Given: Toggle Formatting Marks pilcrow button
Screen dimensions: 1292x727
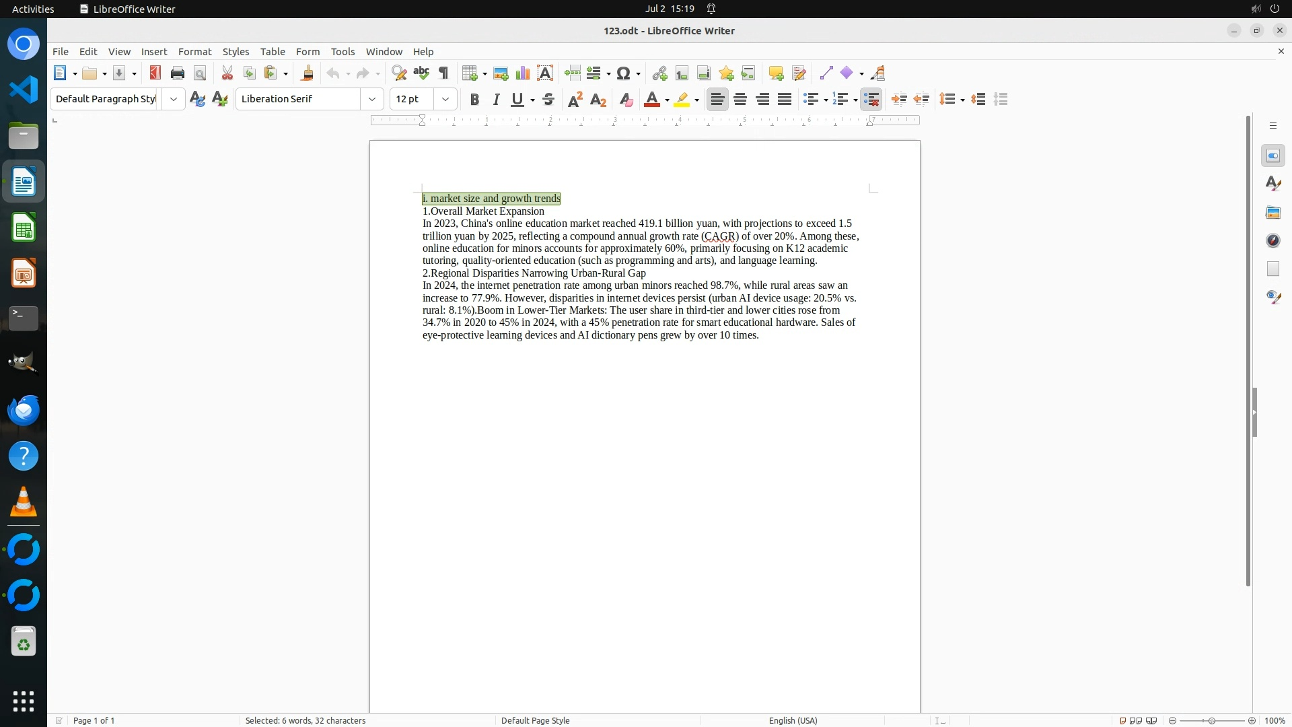Looking at the screenshot, I should click(x=443, y=73).
